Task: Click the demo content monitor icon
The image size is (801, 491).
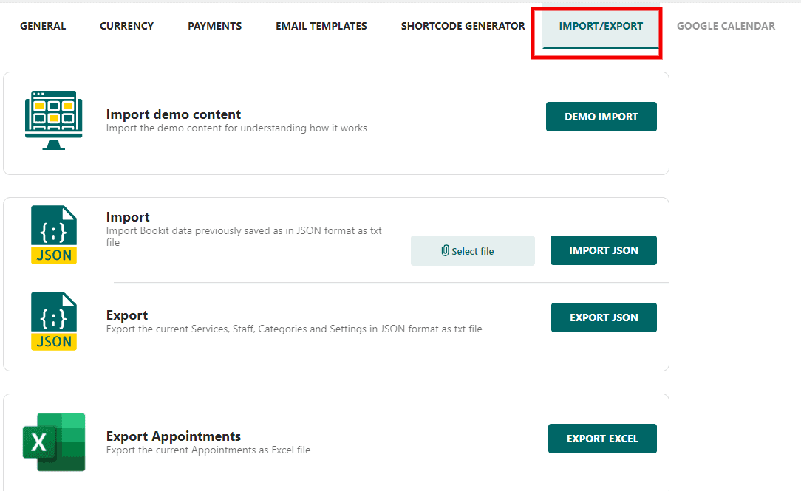Action: coord(54,120)
